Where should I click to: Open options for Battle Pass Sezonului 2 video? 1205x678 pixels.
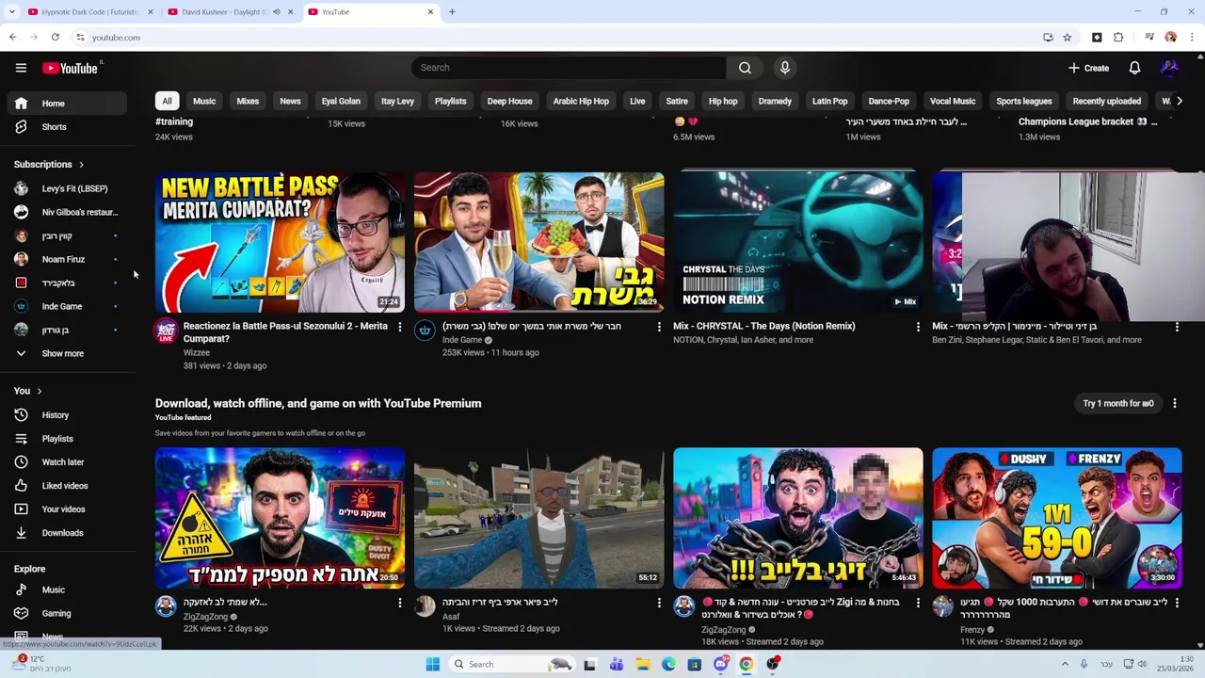click(399, 327)
